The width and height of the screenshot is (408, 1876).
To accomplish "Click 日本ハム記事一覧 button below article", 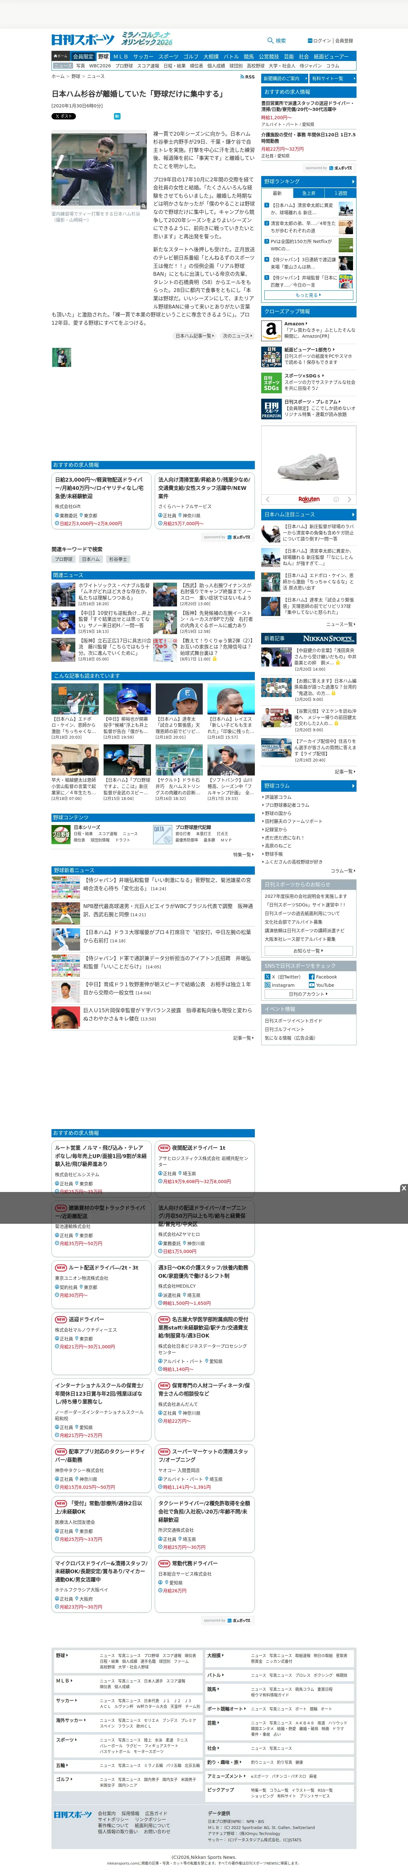I will click(195, 336).
